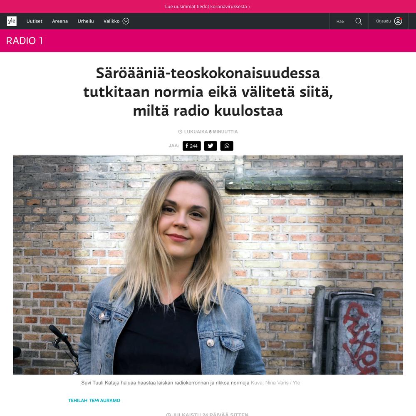Share the article on Twitter
Viewport: 416px width, 416px height.
[x=210, y=146]
